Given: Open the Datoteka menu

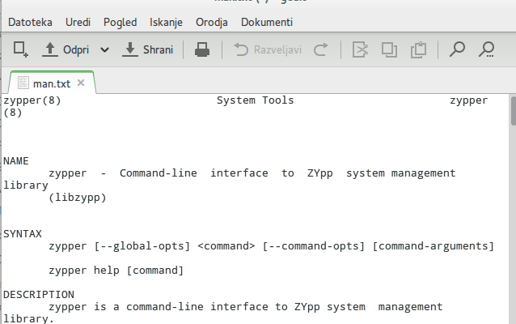Looking at the screenshot, I should coord(30,22).
